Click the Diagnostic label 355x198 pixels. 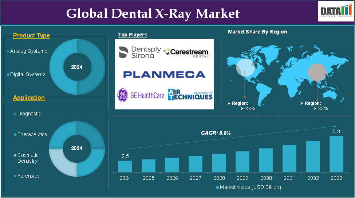pyautogui.click(x=29, y=114)
